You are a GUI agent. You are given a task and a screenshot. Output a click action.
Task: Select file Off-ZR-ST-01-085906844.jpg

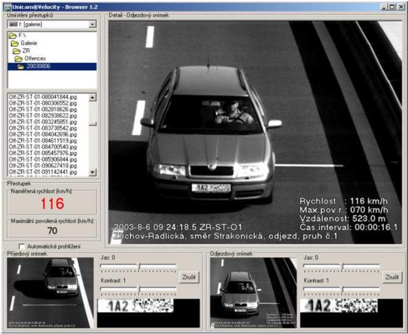point(43,160)
